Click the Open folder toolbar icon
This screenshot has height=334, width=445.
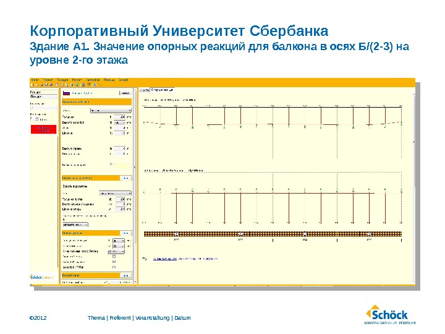coord(36,85)
